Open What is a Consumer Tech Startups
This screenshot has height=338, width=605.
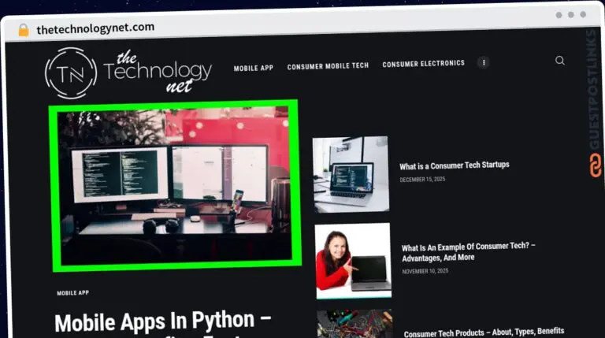[x=454, y=166]
